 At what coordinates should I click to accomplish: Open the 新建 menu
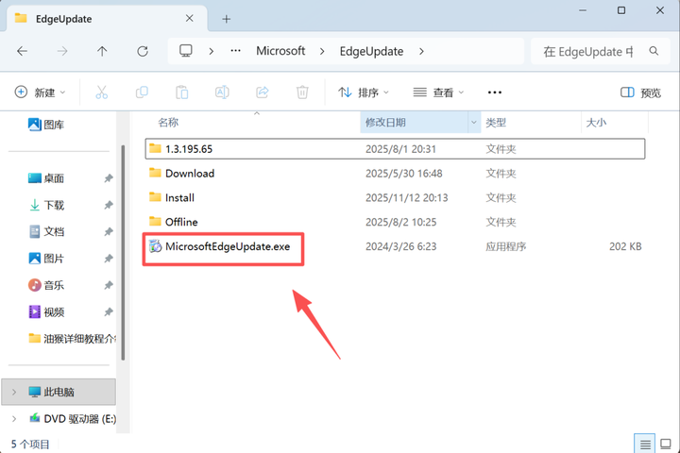pyautogui.click(x=40, y=92)
